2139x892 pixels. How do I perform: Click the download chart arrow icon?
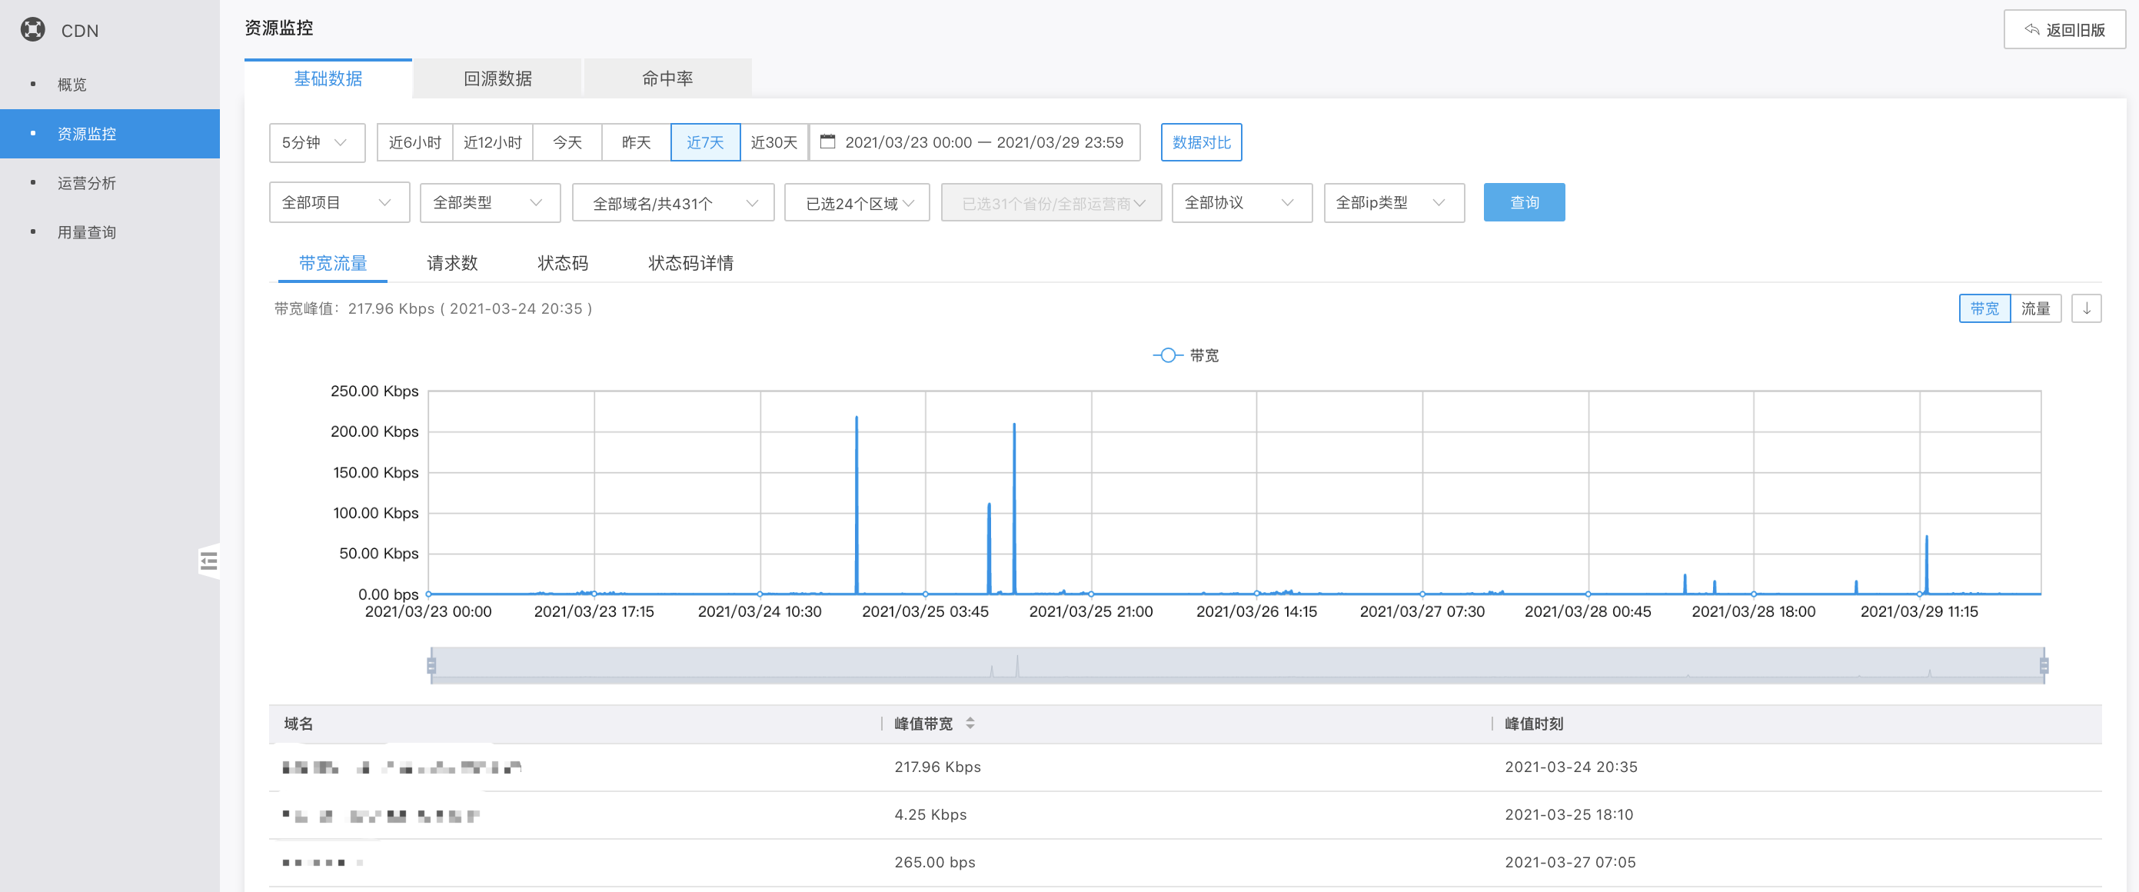point(2086,308)
